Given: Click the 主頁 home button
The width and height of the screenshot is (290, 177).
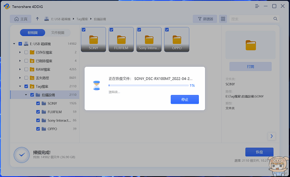Looking at the screenshot, I should click(x=21, y=19).
